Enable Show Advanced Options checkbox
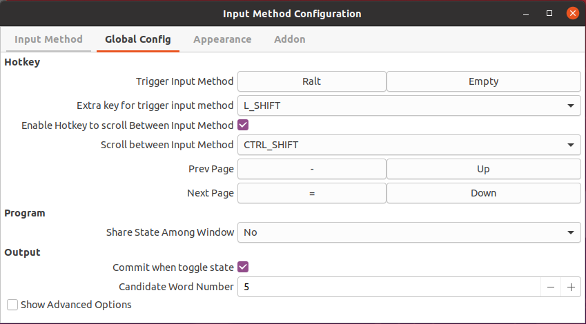The height and width of the screenshot is (324, 586). (x=12, y=305)
